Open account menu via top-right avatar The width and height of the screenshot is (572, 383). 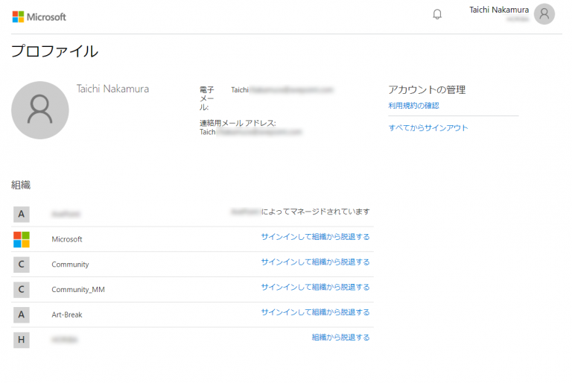pos(544,14)
